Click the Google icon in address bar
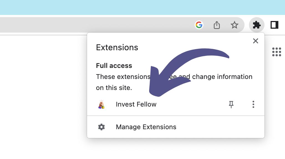Viewport: 285px width, 159px height. pos(199,25)
